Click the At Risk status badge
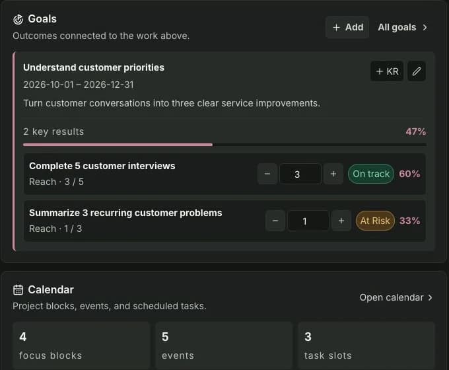This screenshot has width=449, height=370. pos(375,221)
